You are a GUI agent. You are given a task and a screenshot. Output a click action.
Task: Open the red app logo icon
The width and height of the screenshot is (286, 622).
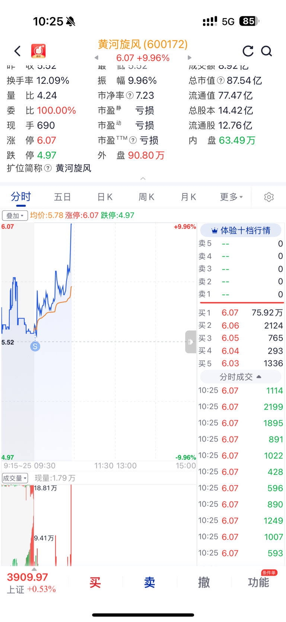[x=38, y=51]
